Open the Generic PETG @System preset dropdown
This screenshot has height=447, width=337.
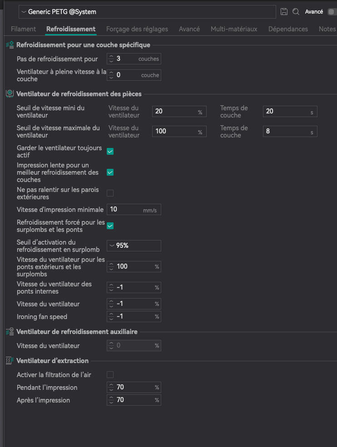point(147,12)
